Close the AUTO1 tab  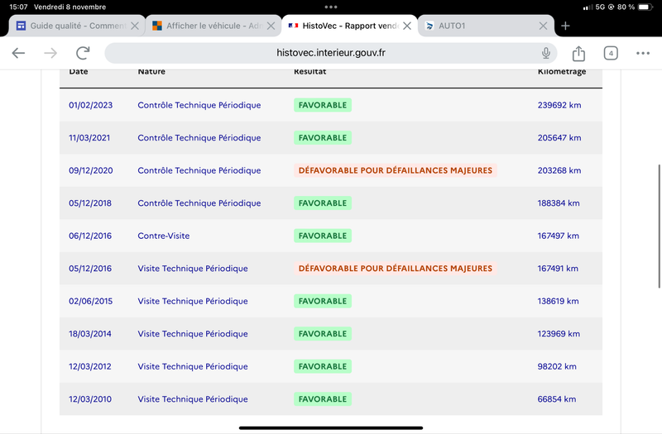544,26
